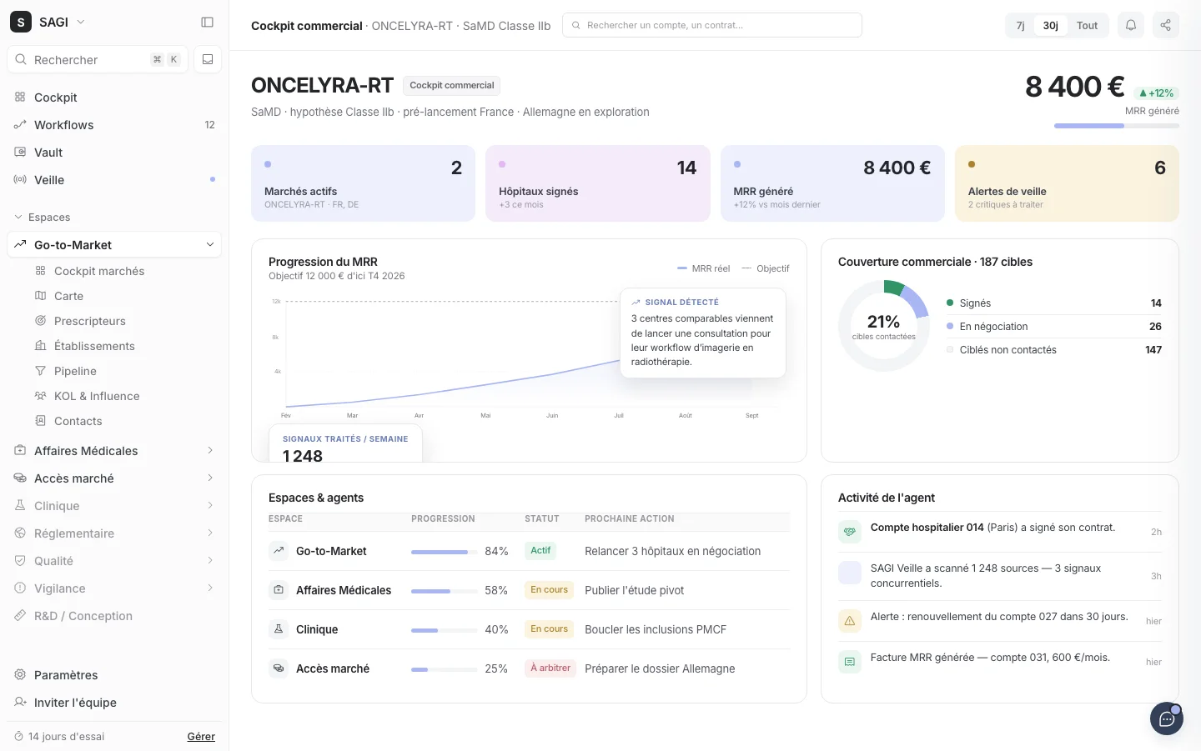Expand Accès marché group
Image resolution: width=1201 pixels, height=751 pixels.
point(114,478)
